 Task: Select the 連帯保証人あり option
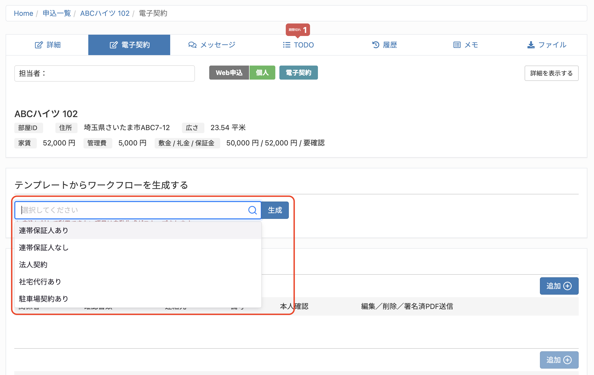tap(138, 230)
